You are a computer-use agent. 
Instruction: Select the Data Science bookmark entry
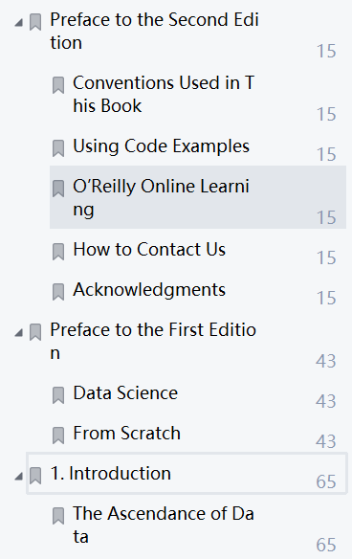point(125,392)
